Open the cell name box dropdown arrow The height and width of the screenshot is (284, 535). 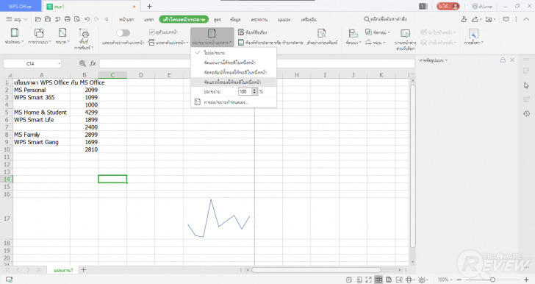coord(59,63)
